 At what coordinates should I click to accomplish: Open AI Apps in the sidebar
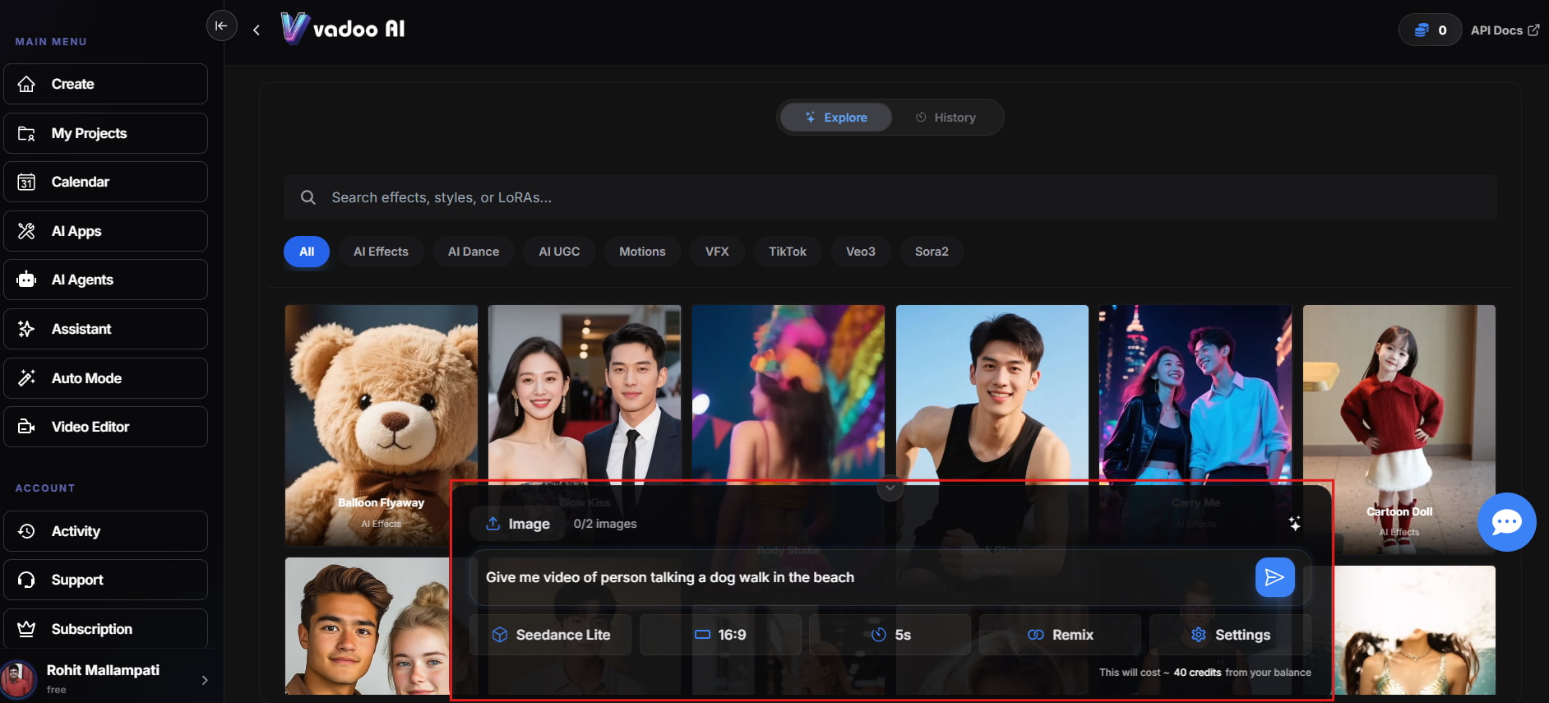(105, 231)
